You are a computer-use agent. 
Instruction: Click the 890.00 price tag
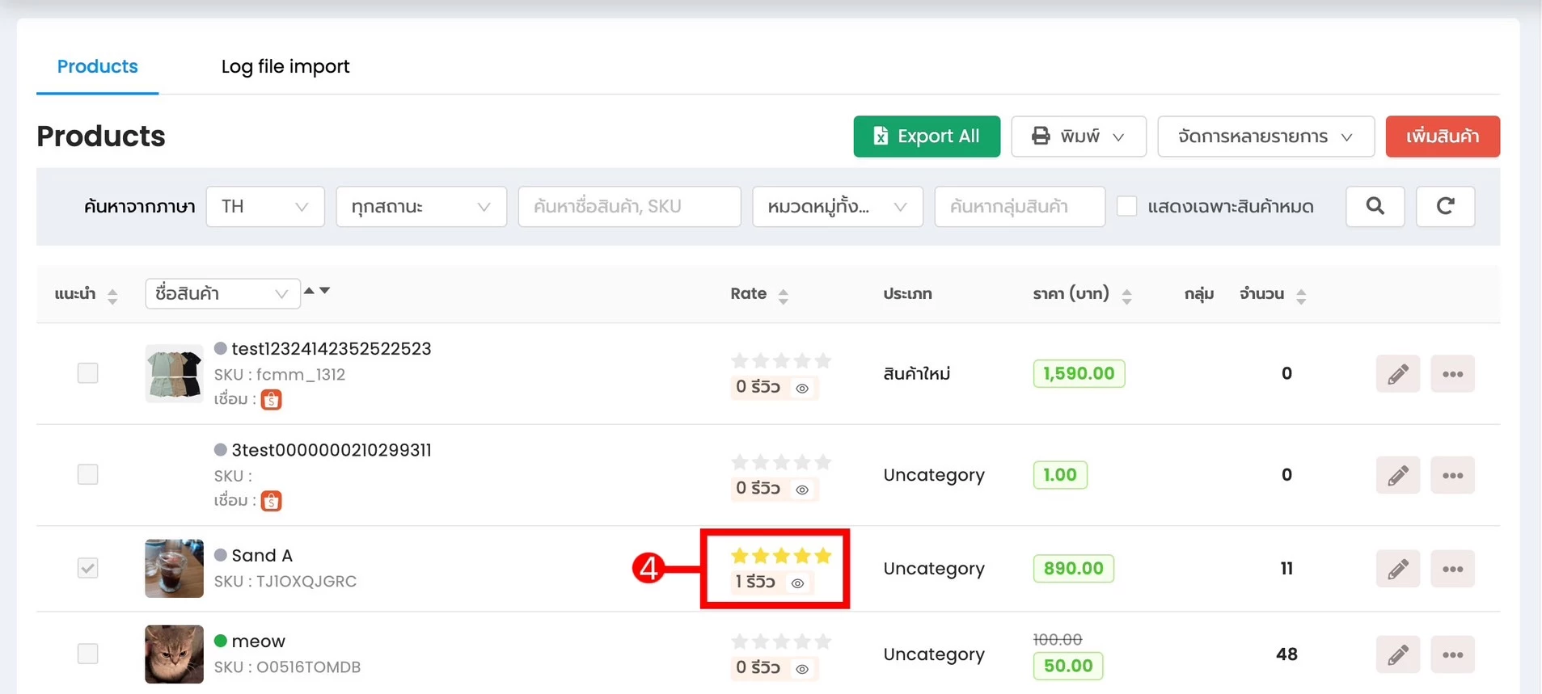click(1073, 568)
